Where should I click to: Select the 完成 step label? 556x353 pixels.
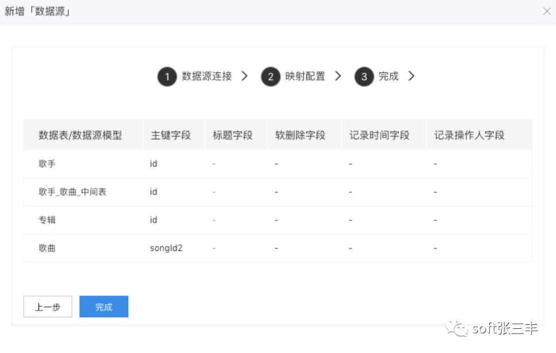tap(388, 76)
